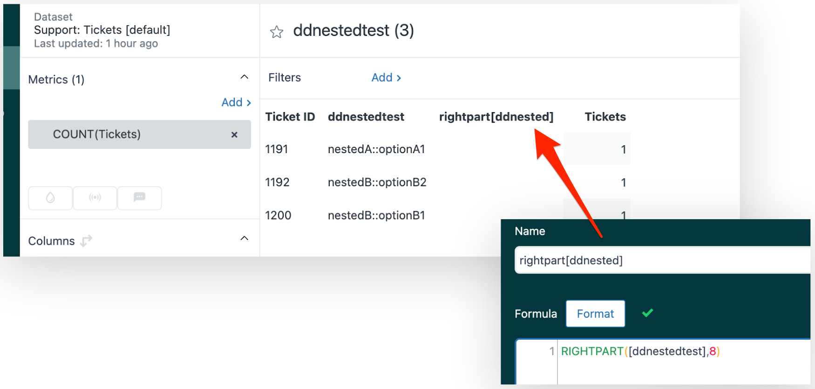Click the ticket 1191 row ID

pyautogui.click(x=277, y=149)
